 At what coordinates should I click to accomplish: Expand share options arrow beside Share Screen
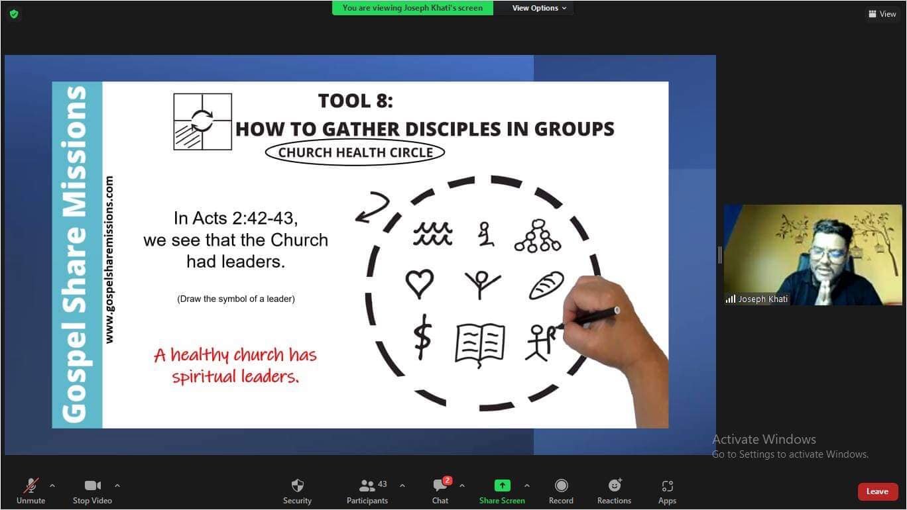click(527, 485)
